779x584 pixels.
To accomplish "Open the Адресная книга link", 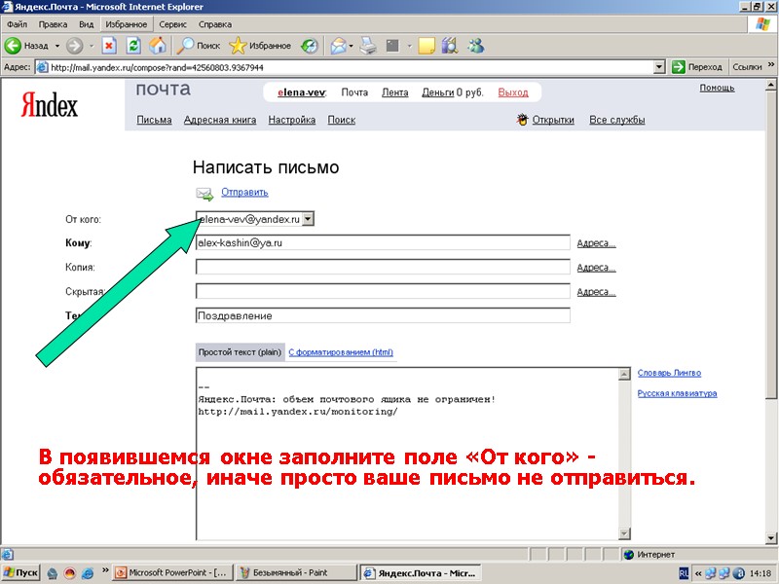I will tap(220, 120).
